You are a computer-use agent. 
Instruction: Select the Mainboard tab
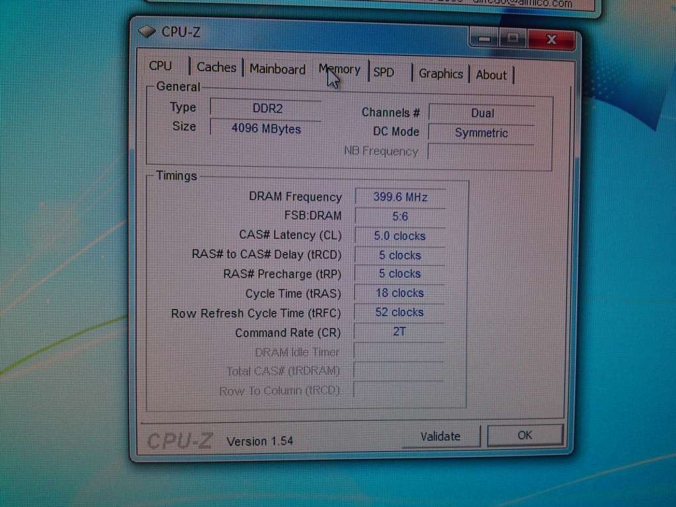coord(278,69)
